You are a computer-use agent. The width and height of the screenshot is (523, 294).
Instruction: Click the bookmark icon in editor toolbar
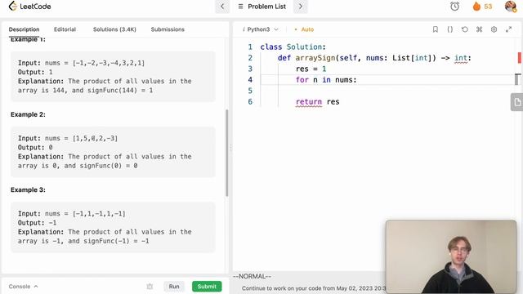[x=436, y=29]
